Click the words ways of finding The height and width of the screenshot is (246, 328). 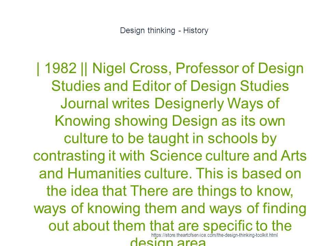tap(258, 209)
